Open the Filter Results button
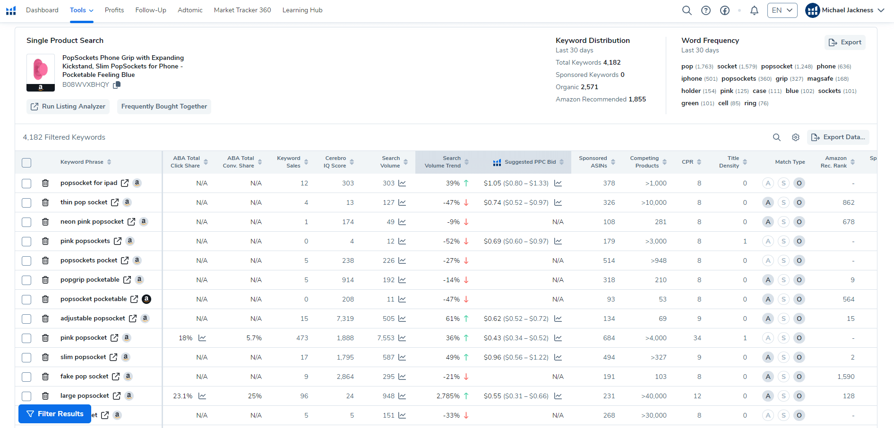 click(x=55, y=414)
